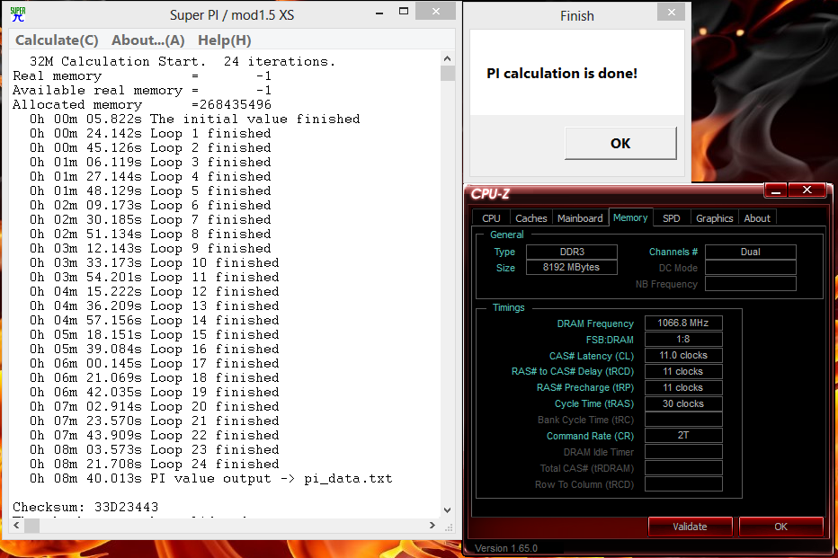Screen dimensions: 838x558
Task: Open the Help(H) menu in Super PI
Action: [x=225, y=40]
